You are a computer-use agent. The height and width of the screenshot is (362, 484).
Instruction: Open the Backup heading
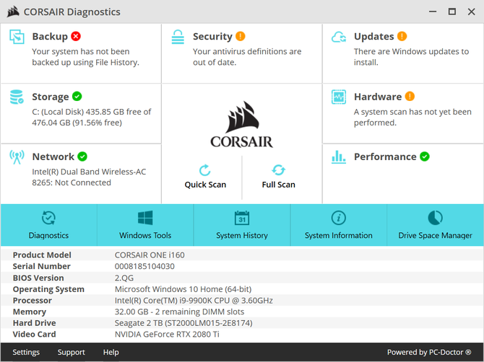click(50, 36)
